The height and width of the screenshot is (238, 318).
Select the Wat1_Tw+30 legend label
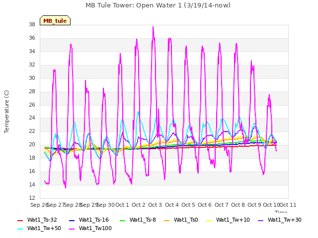285,220
